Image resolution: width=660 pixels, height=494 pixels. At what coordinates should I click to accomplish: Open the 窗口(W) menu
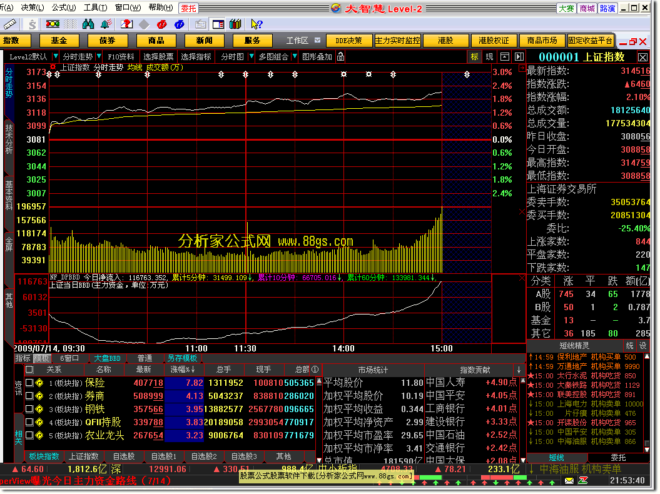(128, 8)
